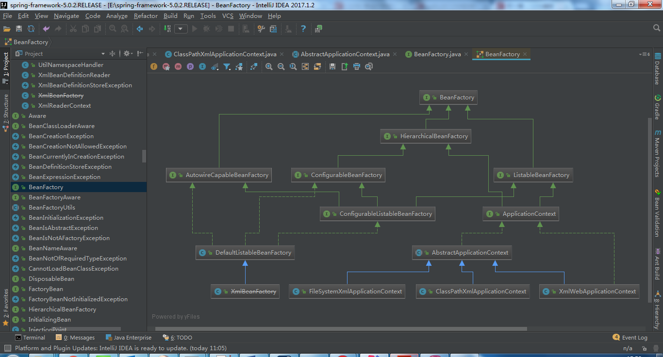Open the scope filter funnel dropdown
The width and height of the screenshot is (663, 357).
pyautogui.click(x=227, y=66)
